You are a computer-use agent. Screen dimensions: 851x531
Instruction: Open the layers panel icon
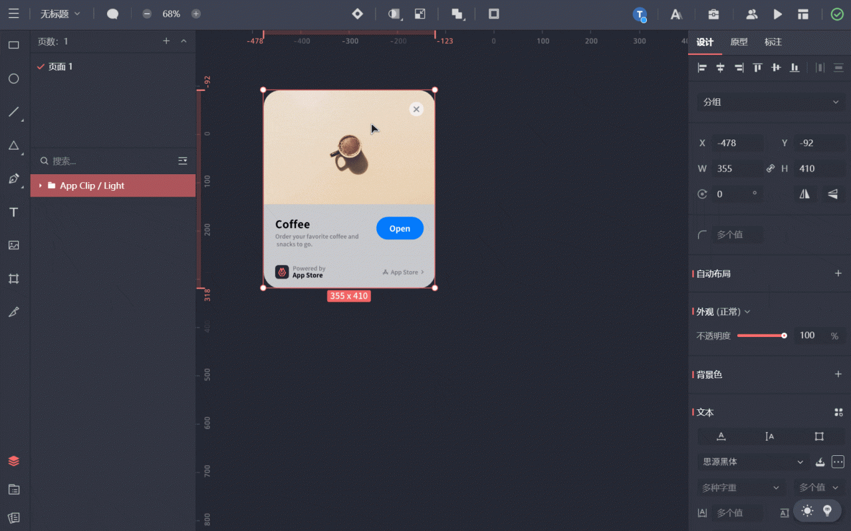pyautogui.click(x=13, y=461)
